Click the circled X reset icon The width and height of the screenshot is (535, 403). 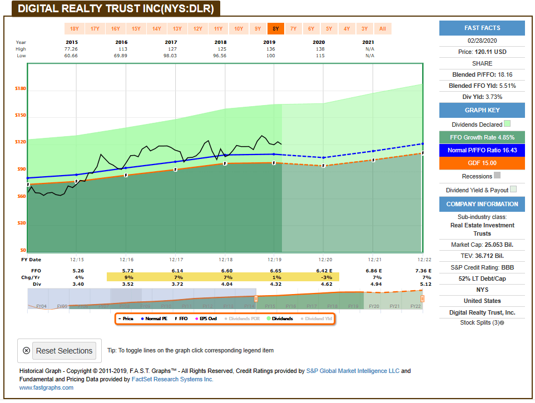pyautogui.click(x=26, y=351)
